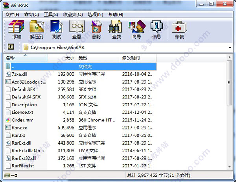This screenshot has width=236, height=182.
Task: Expand the address path dropdown arrow
Action: [x=230, y=48]
